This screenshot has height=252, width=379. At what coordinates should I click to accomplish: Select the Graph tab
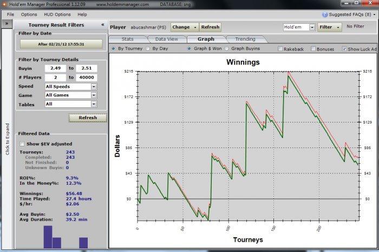click(206, 39)
